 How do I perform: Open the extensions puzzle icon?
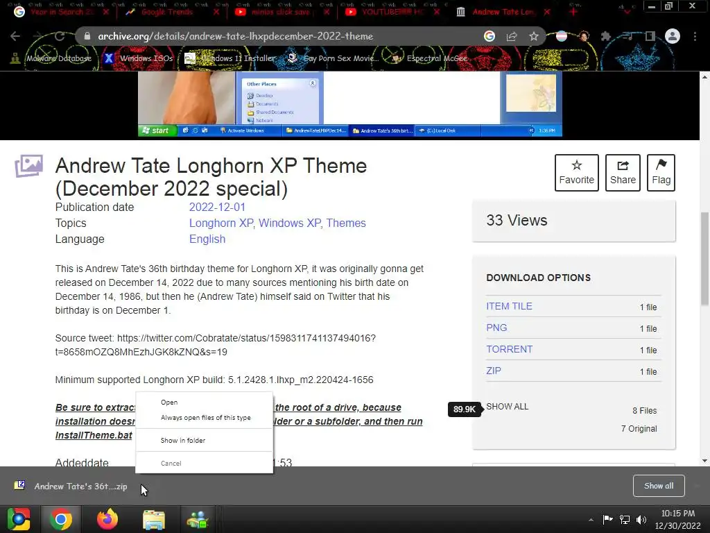point(606,36)
